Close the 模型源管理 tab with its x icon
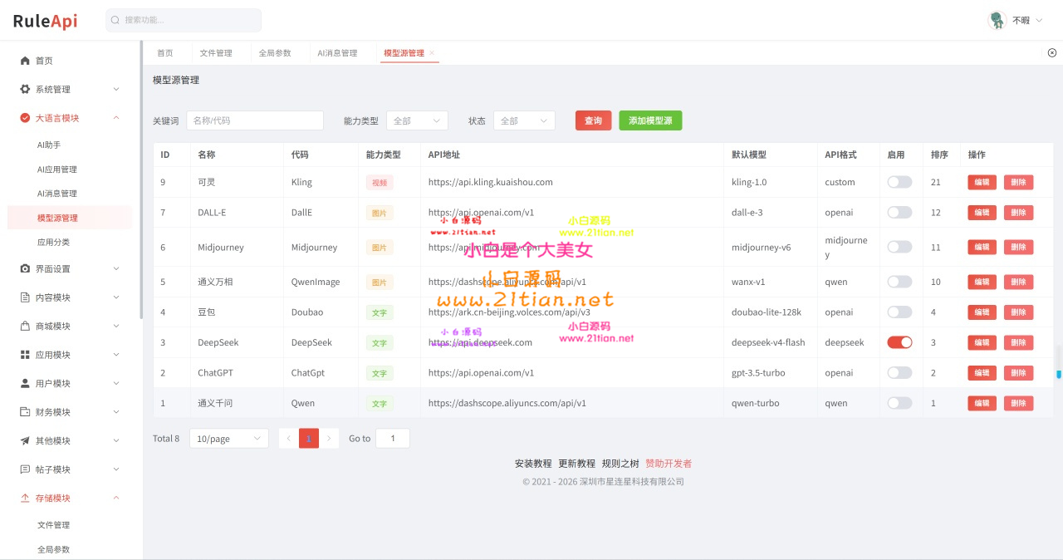 point(432,53)
